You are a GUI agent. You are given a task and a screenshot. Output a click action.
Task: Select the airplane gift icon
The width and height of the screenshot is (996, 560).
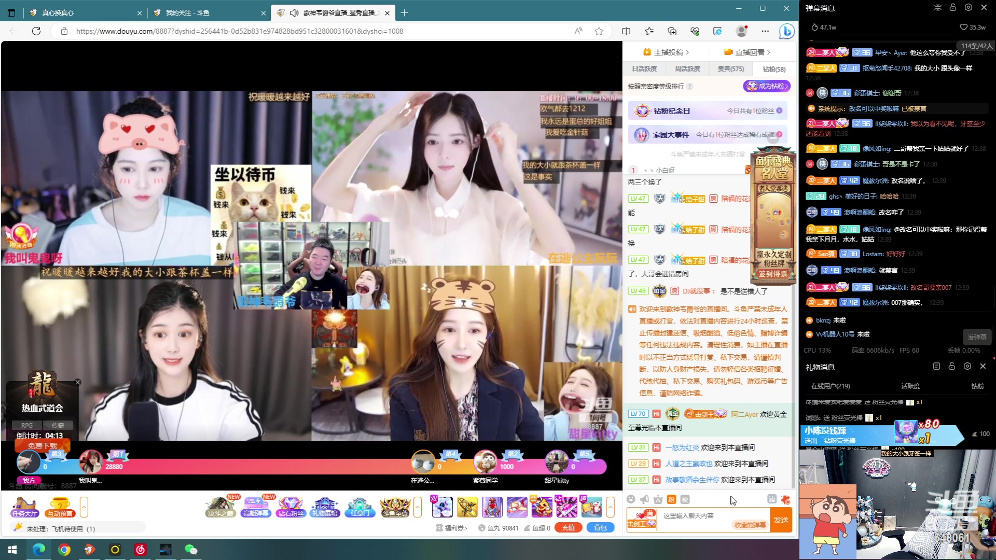517,507
